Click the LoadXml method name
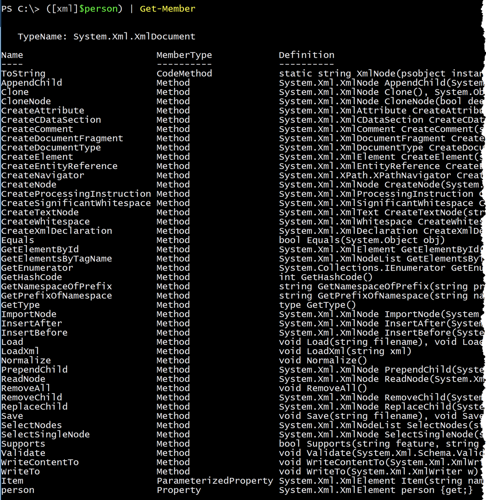486x500 pixels. click(x=20, y=351)
